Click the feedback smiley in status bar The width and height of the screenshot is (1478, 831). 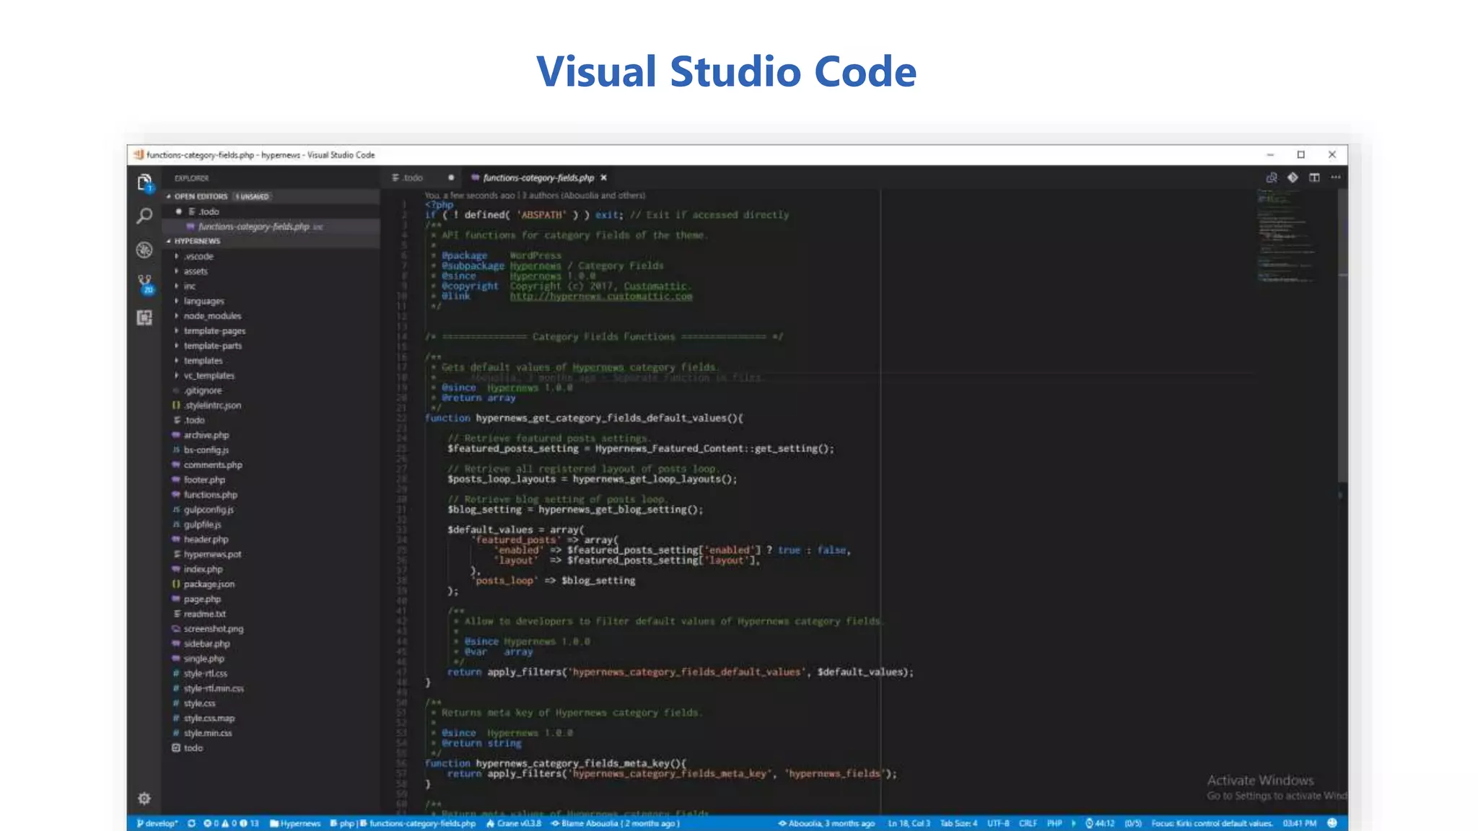[1332, 823]
